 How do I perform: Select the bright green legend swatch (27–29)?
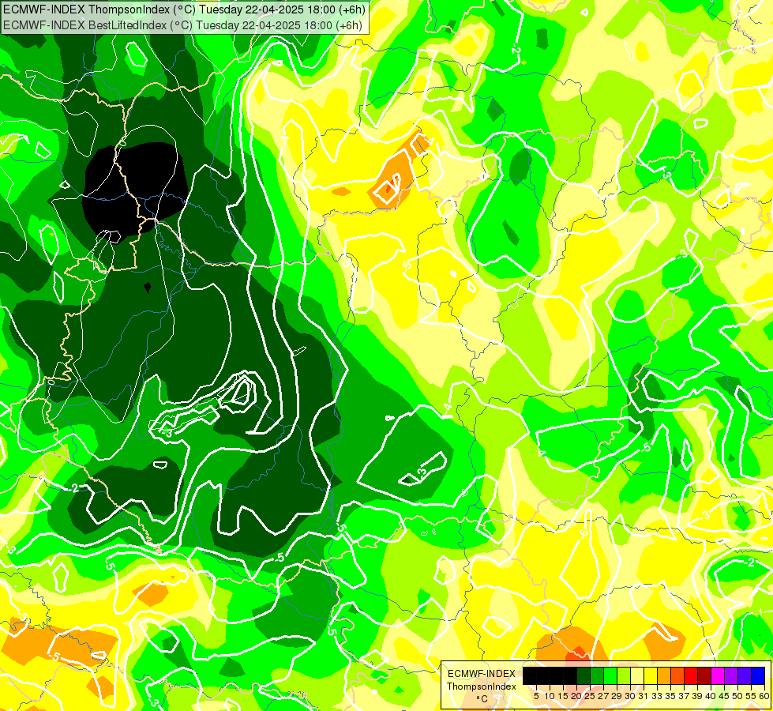(x=610, y=675)
